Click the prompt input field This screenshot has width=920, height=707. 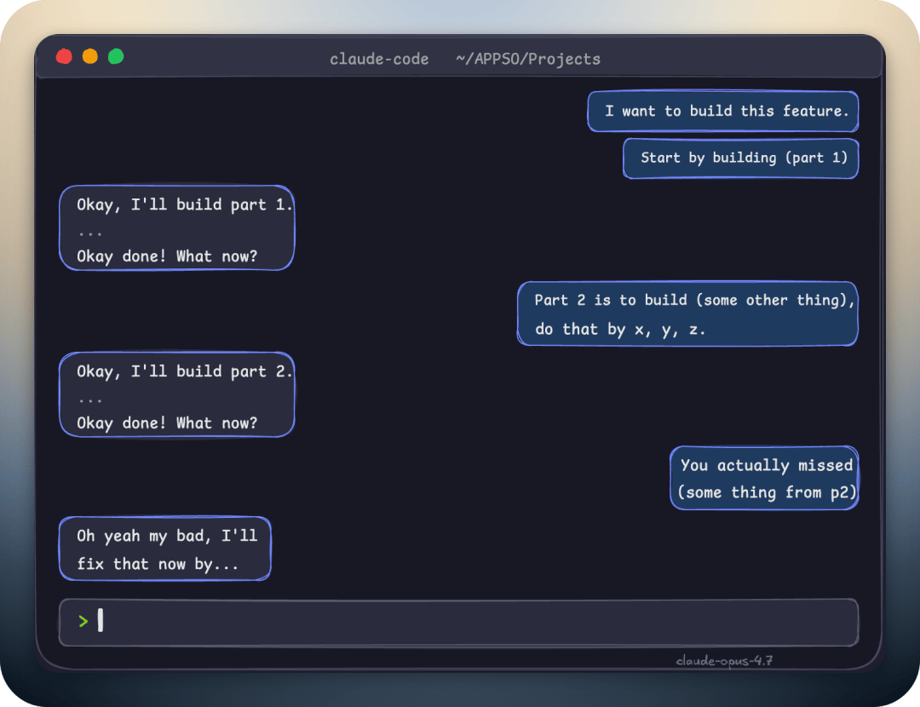458,622
